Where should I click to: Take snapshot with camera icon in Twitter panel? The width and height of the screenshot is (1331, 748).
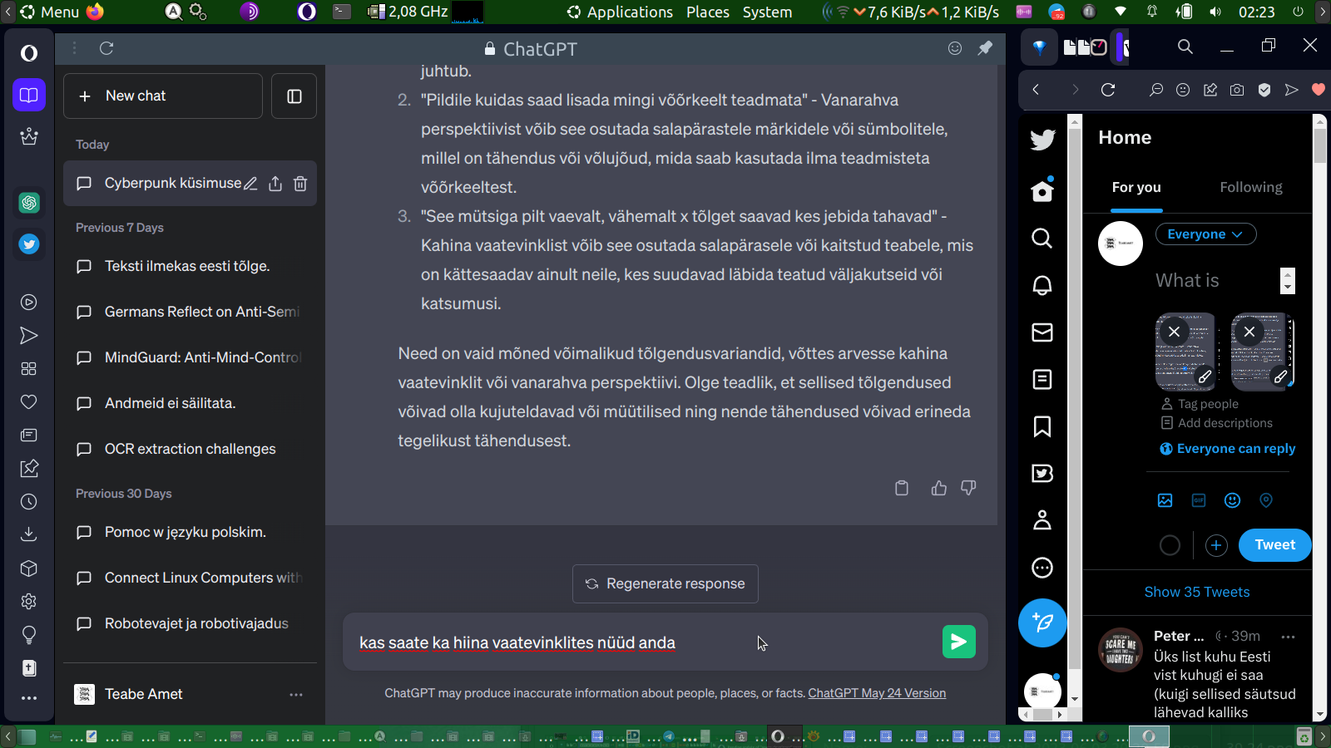pos(1237,90)
